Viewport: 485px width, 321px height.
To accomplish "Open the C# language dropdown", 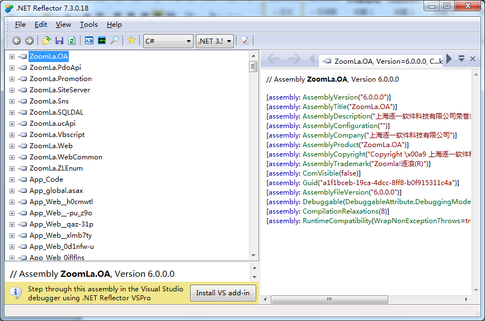I will pos(168,41).
